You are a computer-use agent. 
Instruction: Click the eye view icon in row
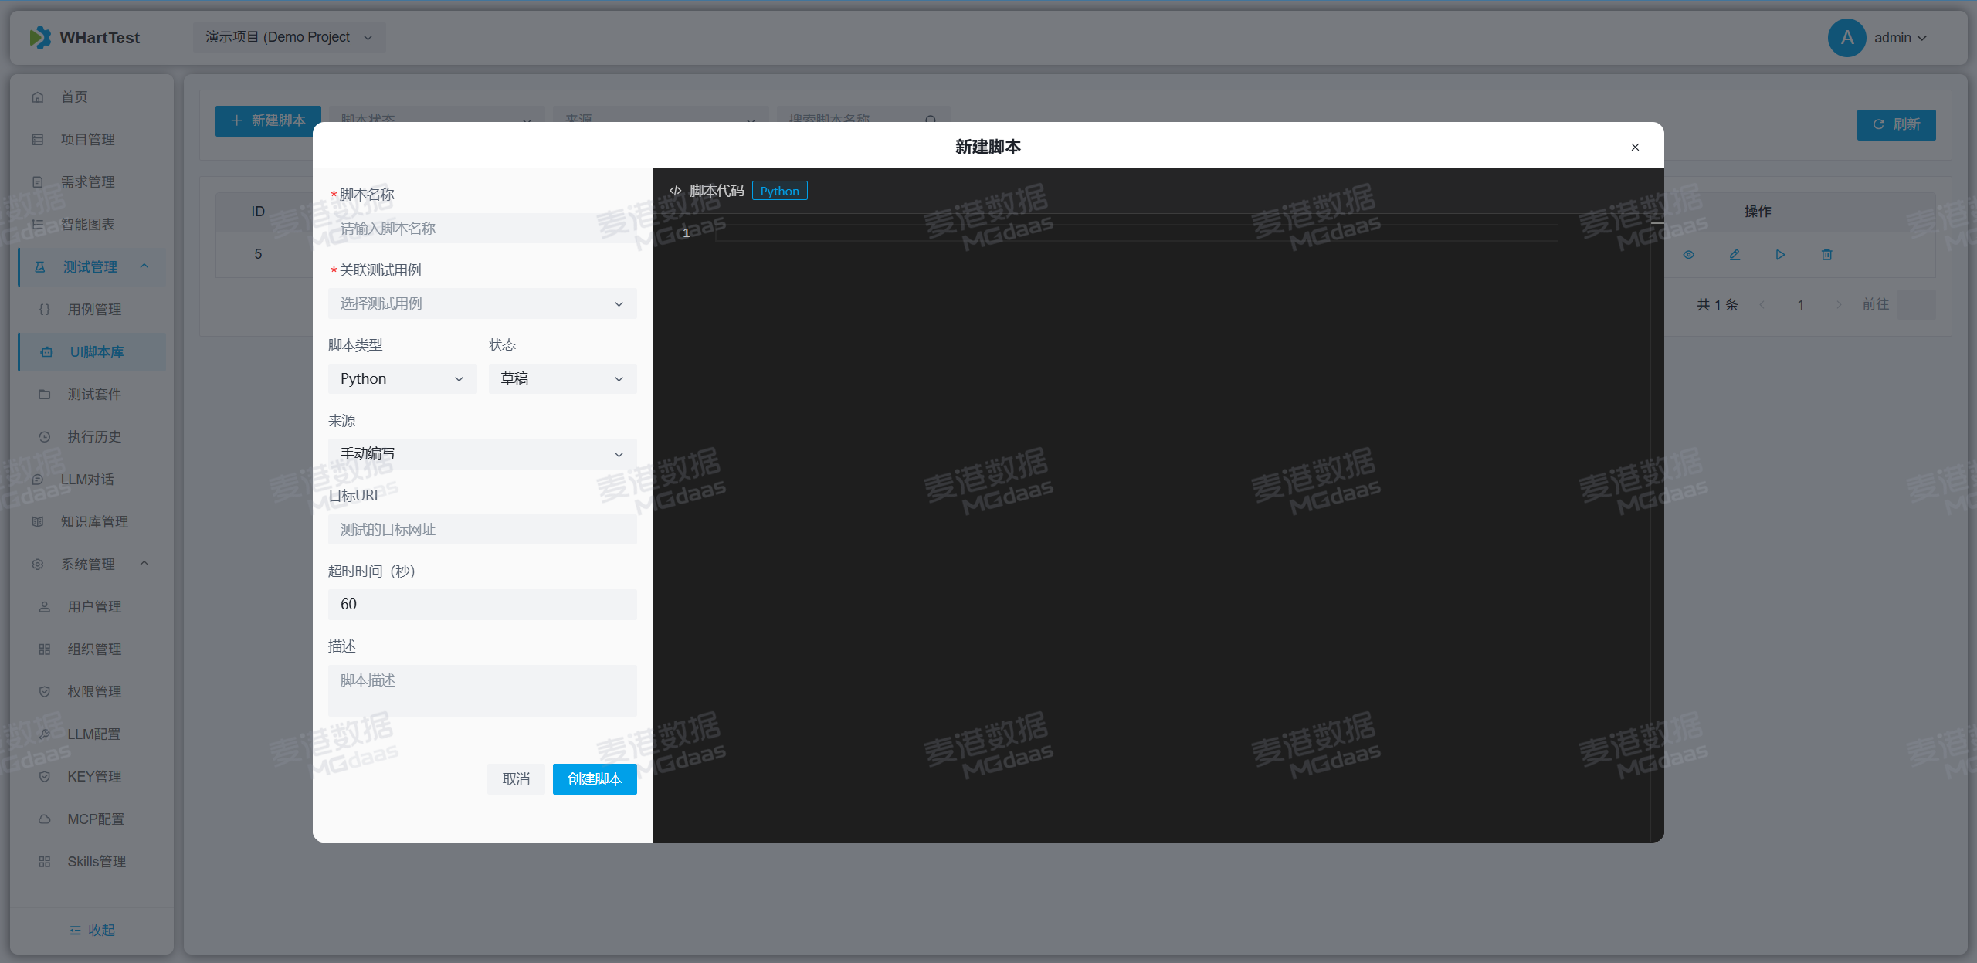(1688, 255)
